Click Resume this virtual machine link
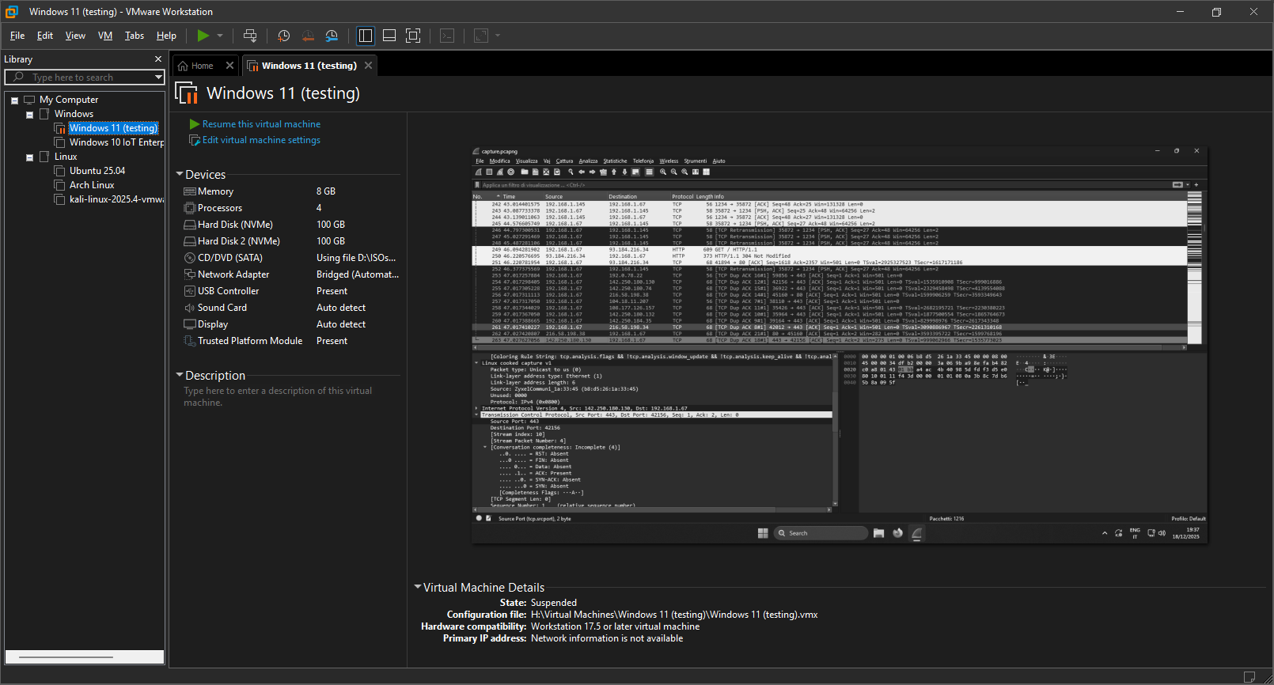1274x685 pixels. (261, 124)
